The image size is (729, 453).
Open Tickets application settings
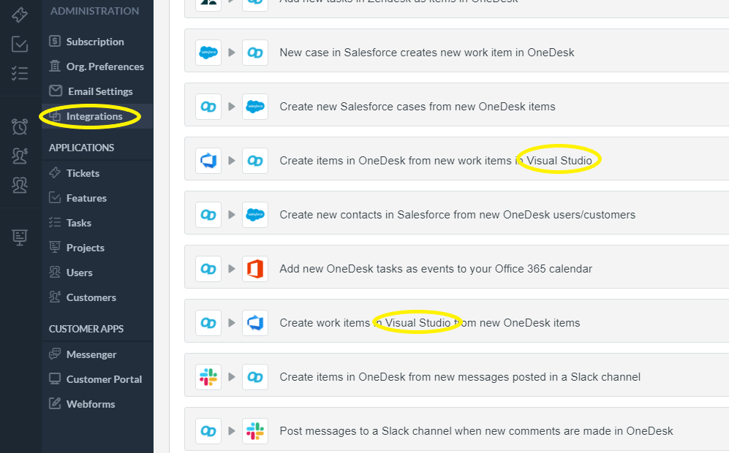coord(83,173)
